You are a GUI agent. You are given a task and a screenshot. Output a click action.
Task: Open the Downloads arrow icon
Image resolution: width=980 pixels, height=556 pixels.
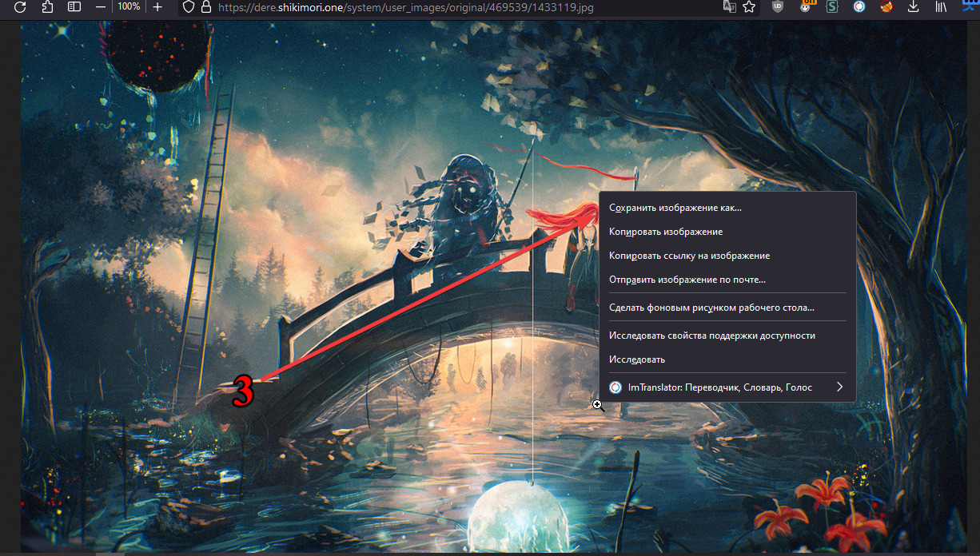[914, 6]
